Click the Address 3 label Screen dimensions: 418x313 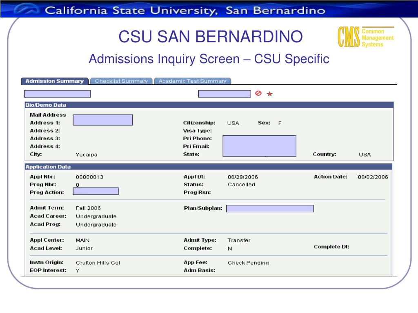coord(45,139)
